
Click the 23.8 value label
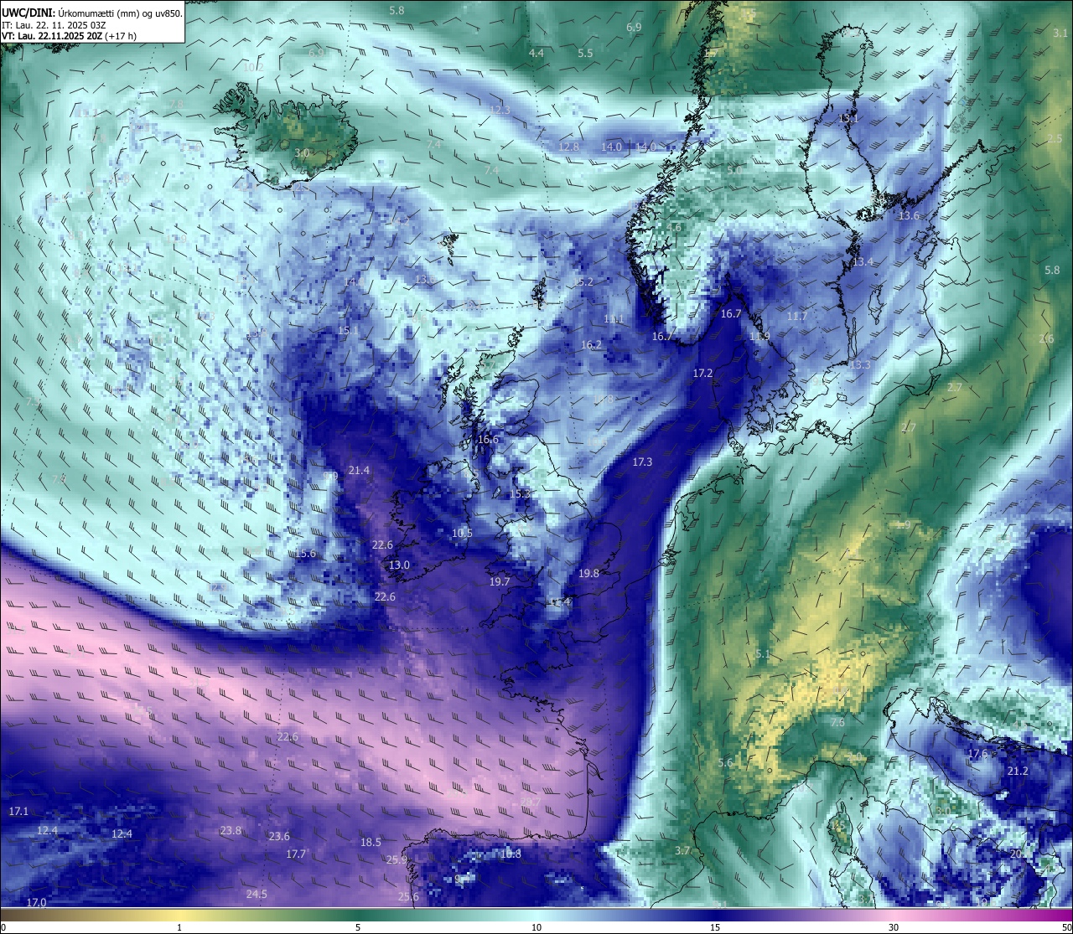[x=231, y=831]
